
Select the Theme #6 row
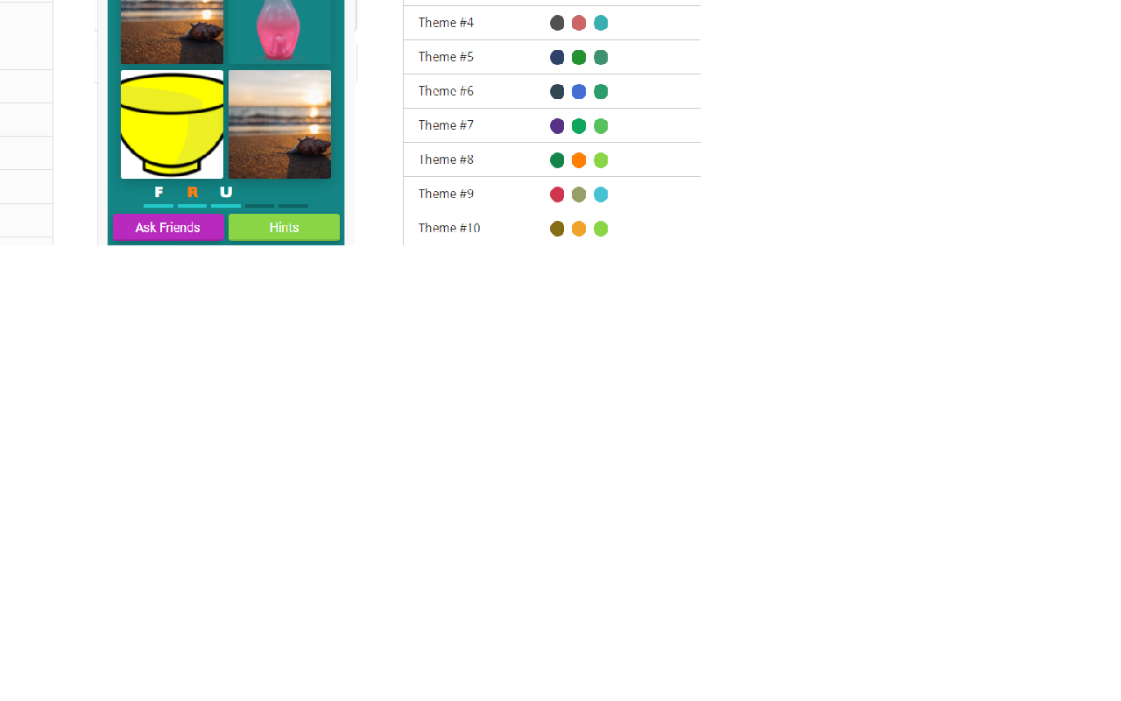point(552,91)
